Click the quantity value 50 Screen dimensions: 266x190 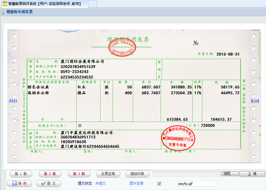point(130,87)
